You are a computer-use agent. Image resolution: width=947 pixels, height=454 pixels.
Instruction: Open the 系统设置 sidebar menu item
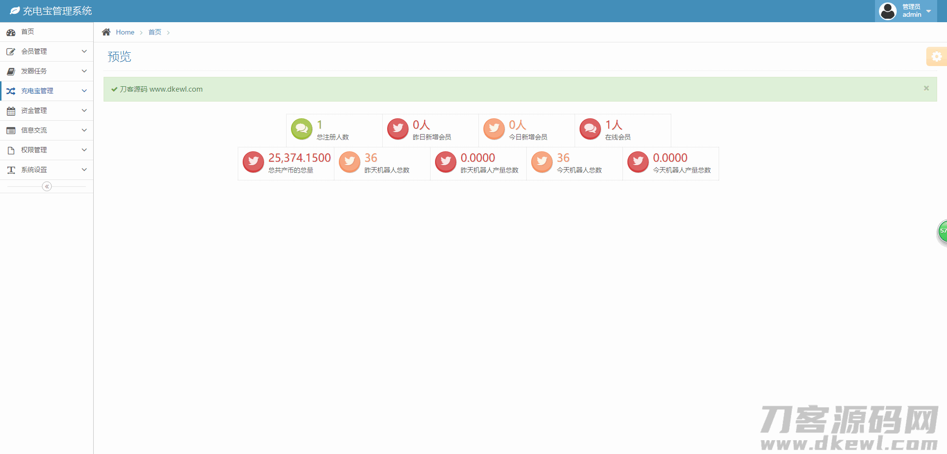[x=46, y=170]
